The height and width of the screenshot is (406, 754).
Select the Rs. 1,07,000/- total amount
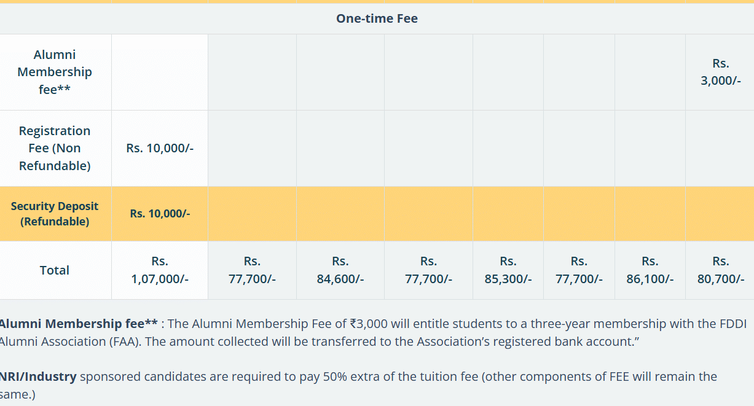160,270
